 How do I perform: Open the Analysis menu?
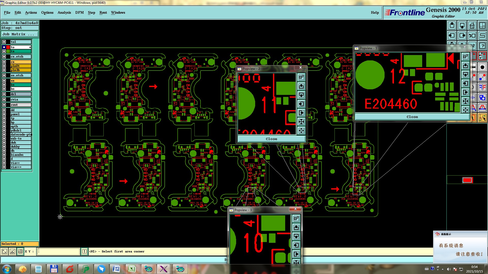64,12
